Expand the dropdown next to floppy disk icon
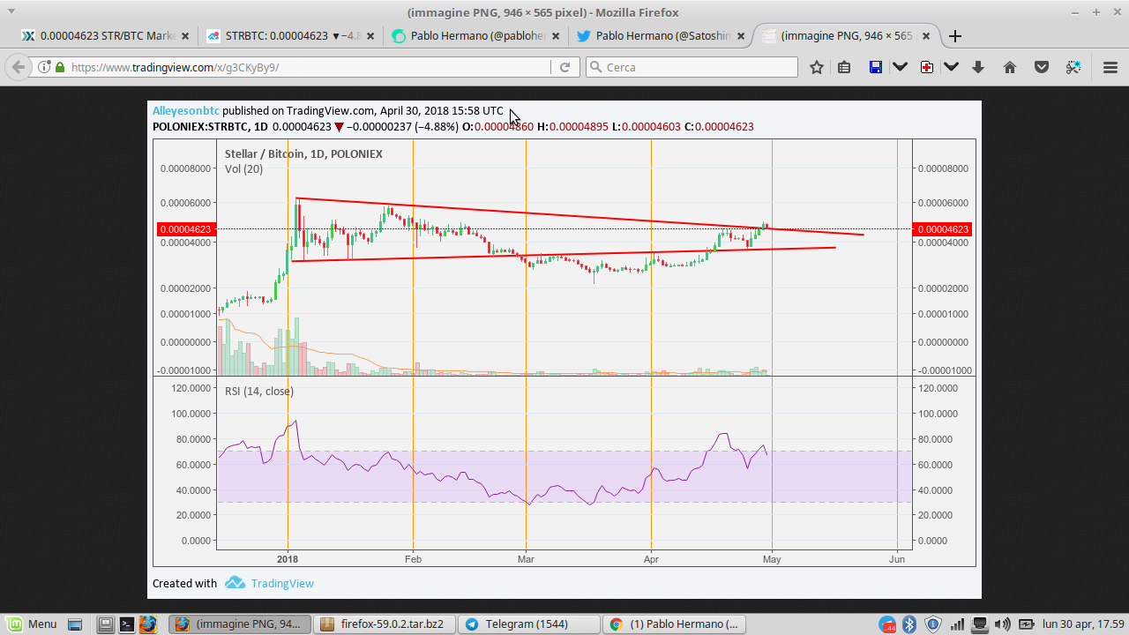Screen dimensions: 1129x635 click(x=901, y=67)
